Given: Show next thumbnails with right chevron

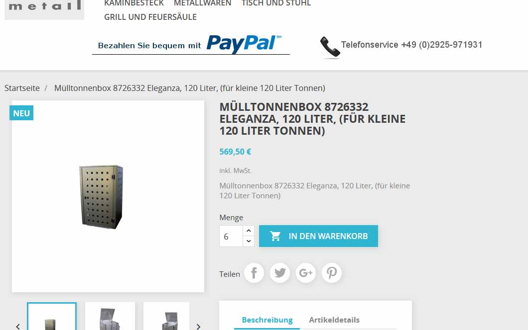Looking at the screenshot, I should pos(198,327).
